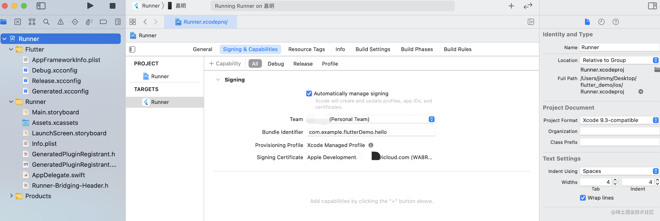Adjust the Tab width stepper
Screen dimensions: 660x221
(615, 182)
